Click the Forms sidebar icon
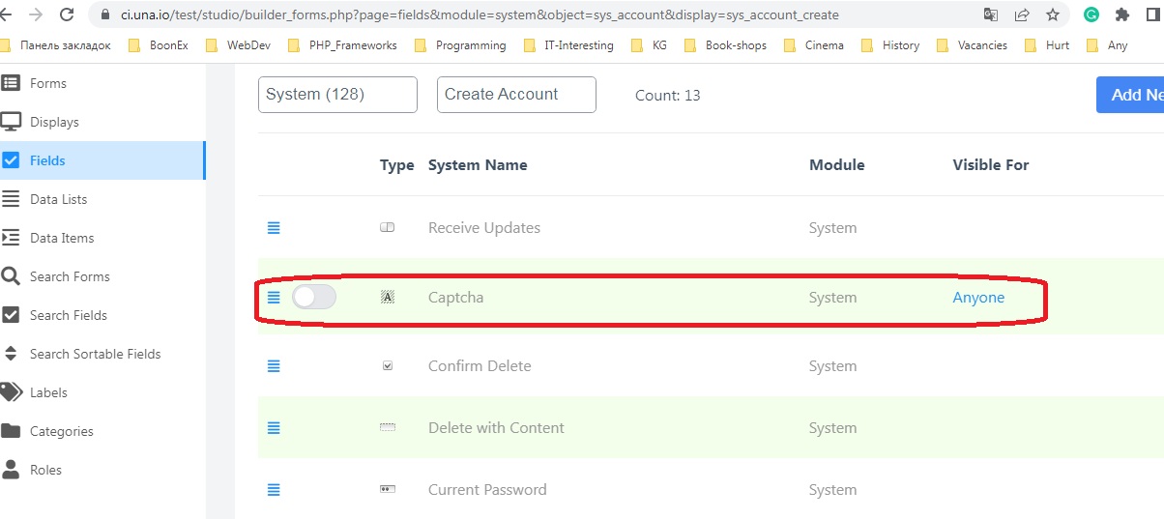The height and width of the screenshot is (519, 1164). tap(11, 83)
